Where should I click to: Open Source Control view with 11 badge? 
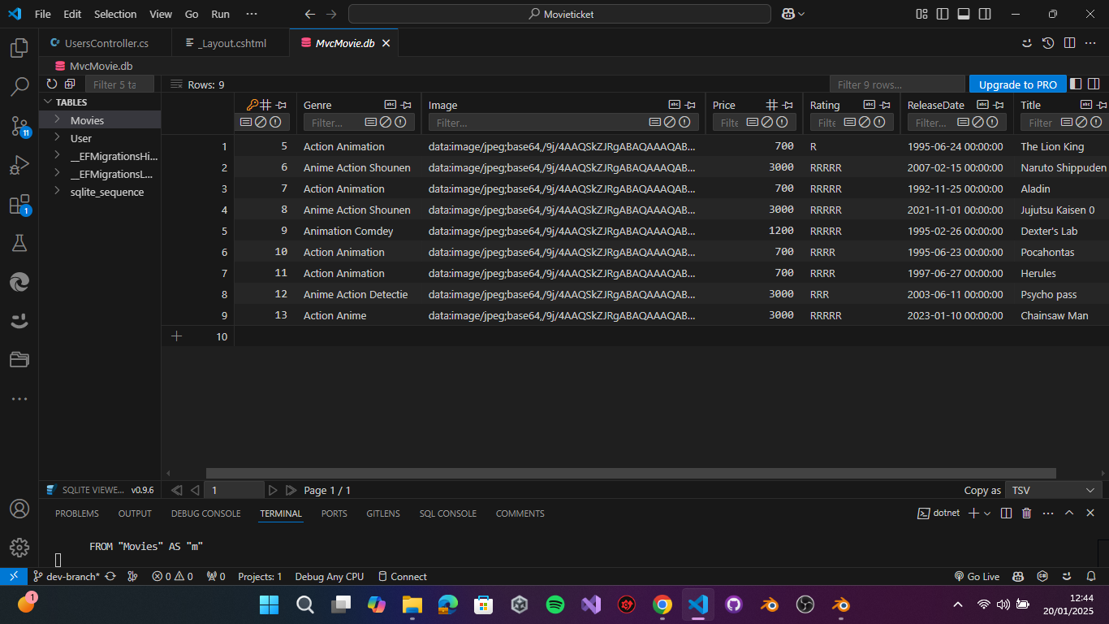click(x=19, y=126)
